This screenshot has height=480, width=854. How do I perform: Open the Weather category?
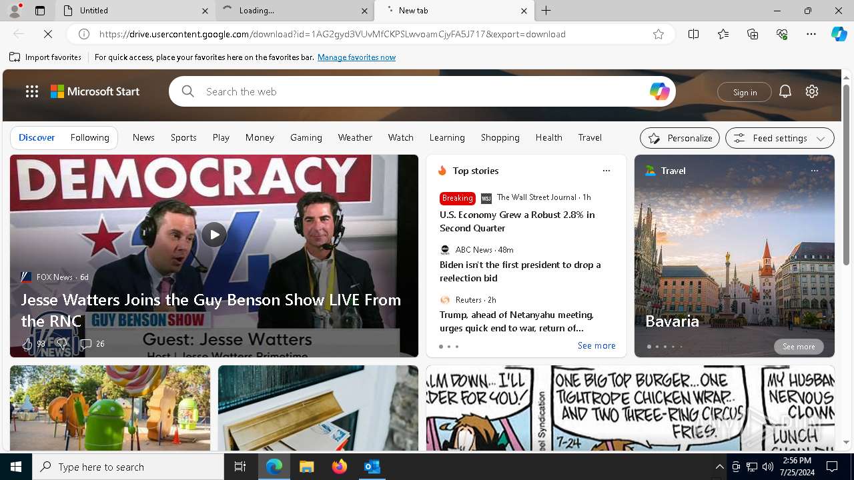[355, 137]
